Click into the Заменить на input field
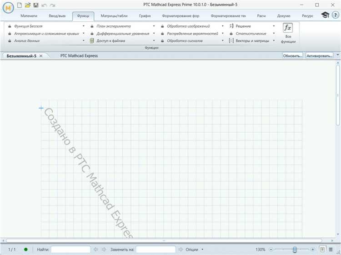341x255 pixels. pyautogui.click(x=155, y=250)
